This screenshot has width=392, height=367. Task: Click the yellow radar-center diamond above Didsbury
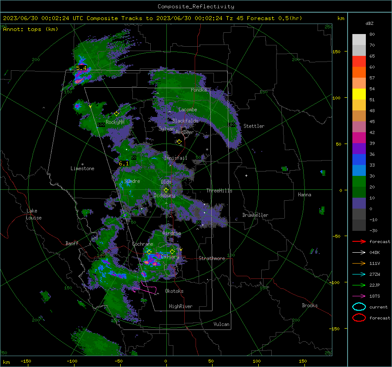pos(166,190)
